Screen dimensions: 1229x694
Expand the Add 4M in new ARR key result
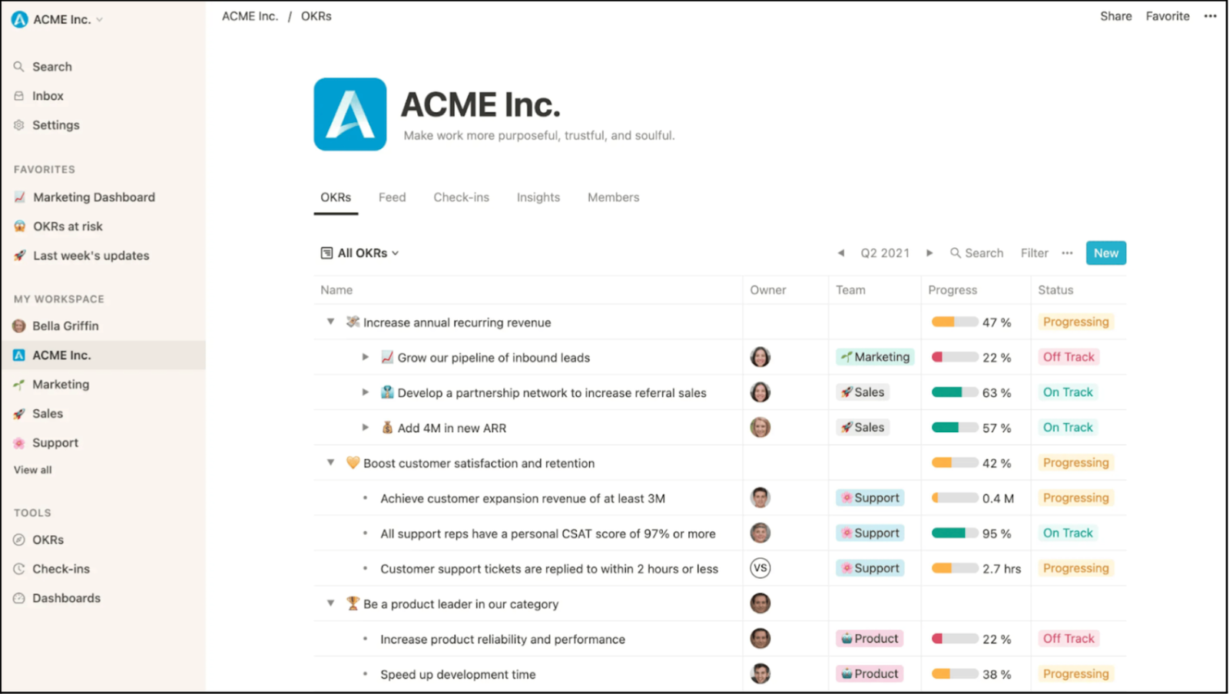click(x=365, y=428)
